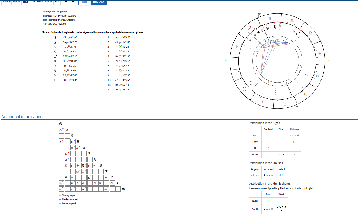The image size is (358, 215).
Task: Switch time step to Year
Action: pos(57,2)
